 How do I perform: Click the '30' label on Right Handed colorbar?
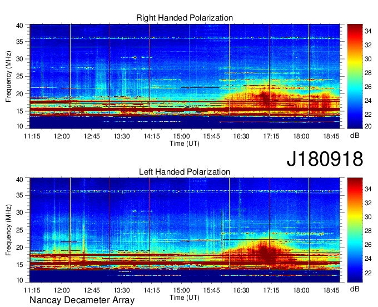click(x=368, y=59)
